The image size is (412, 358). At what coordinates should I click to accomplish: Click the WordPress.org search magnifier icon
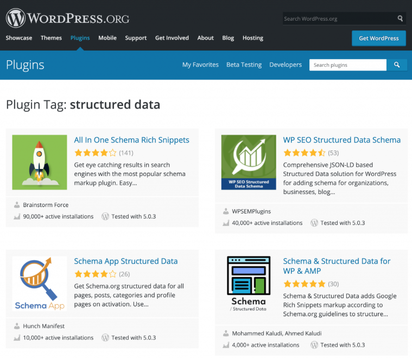coord(400,18)
